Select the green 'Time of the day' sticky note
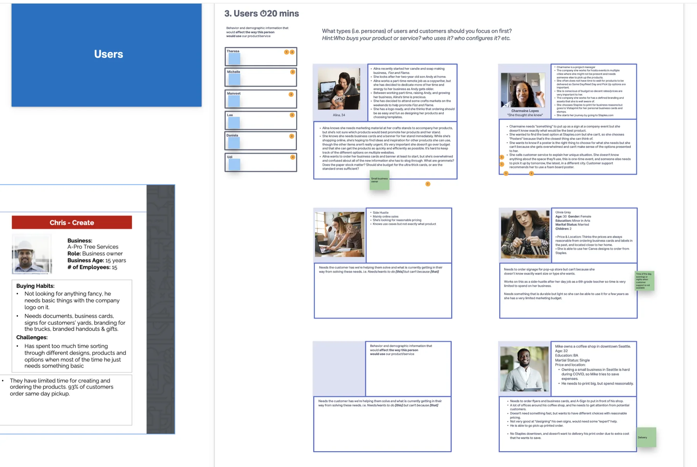 [x=644, y=281]
